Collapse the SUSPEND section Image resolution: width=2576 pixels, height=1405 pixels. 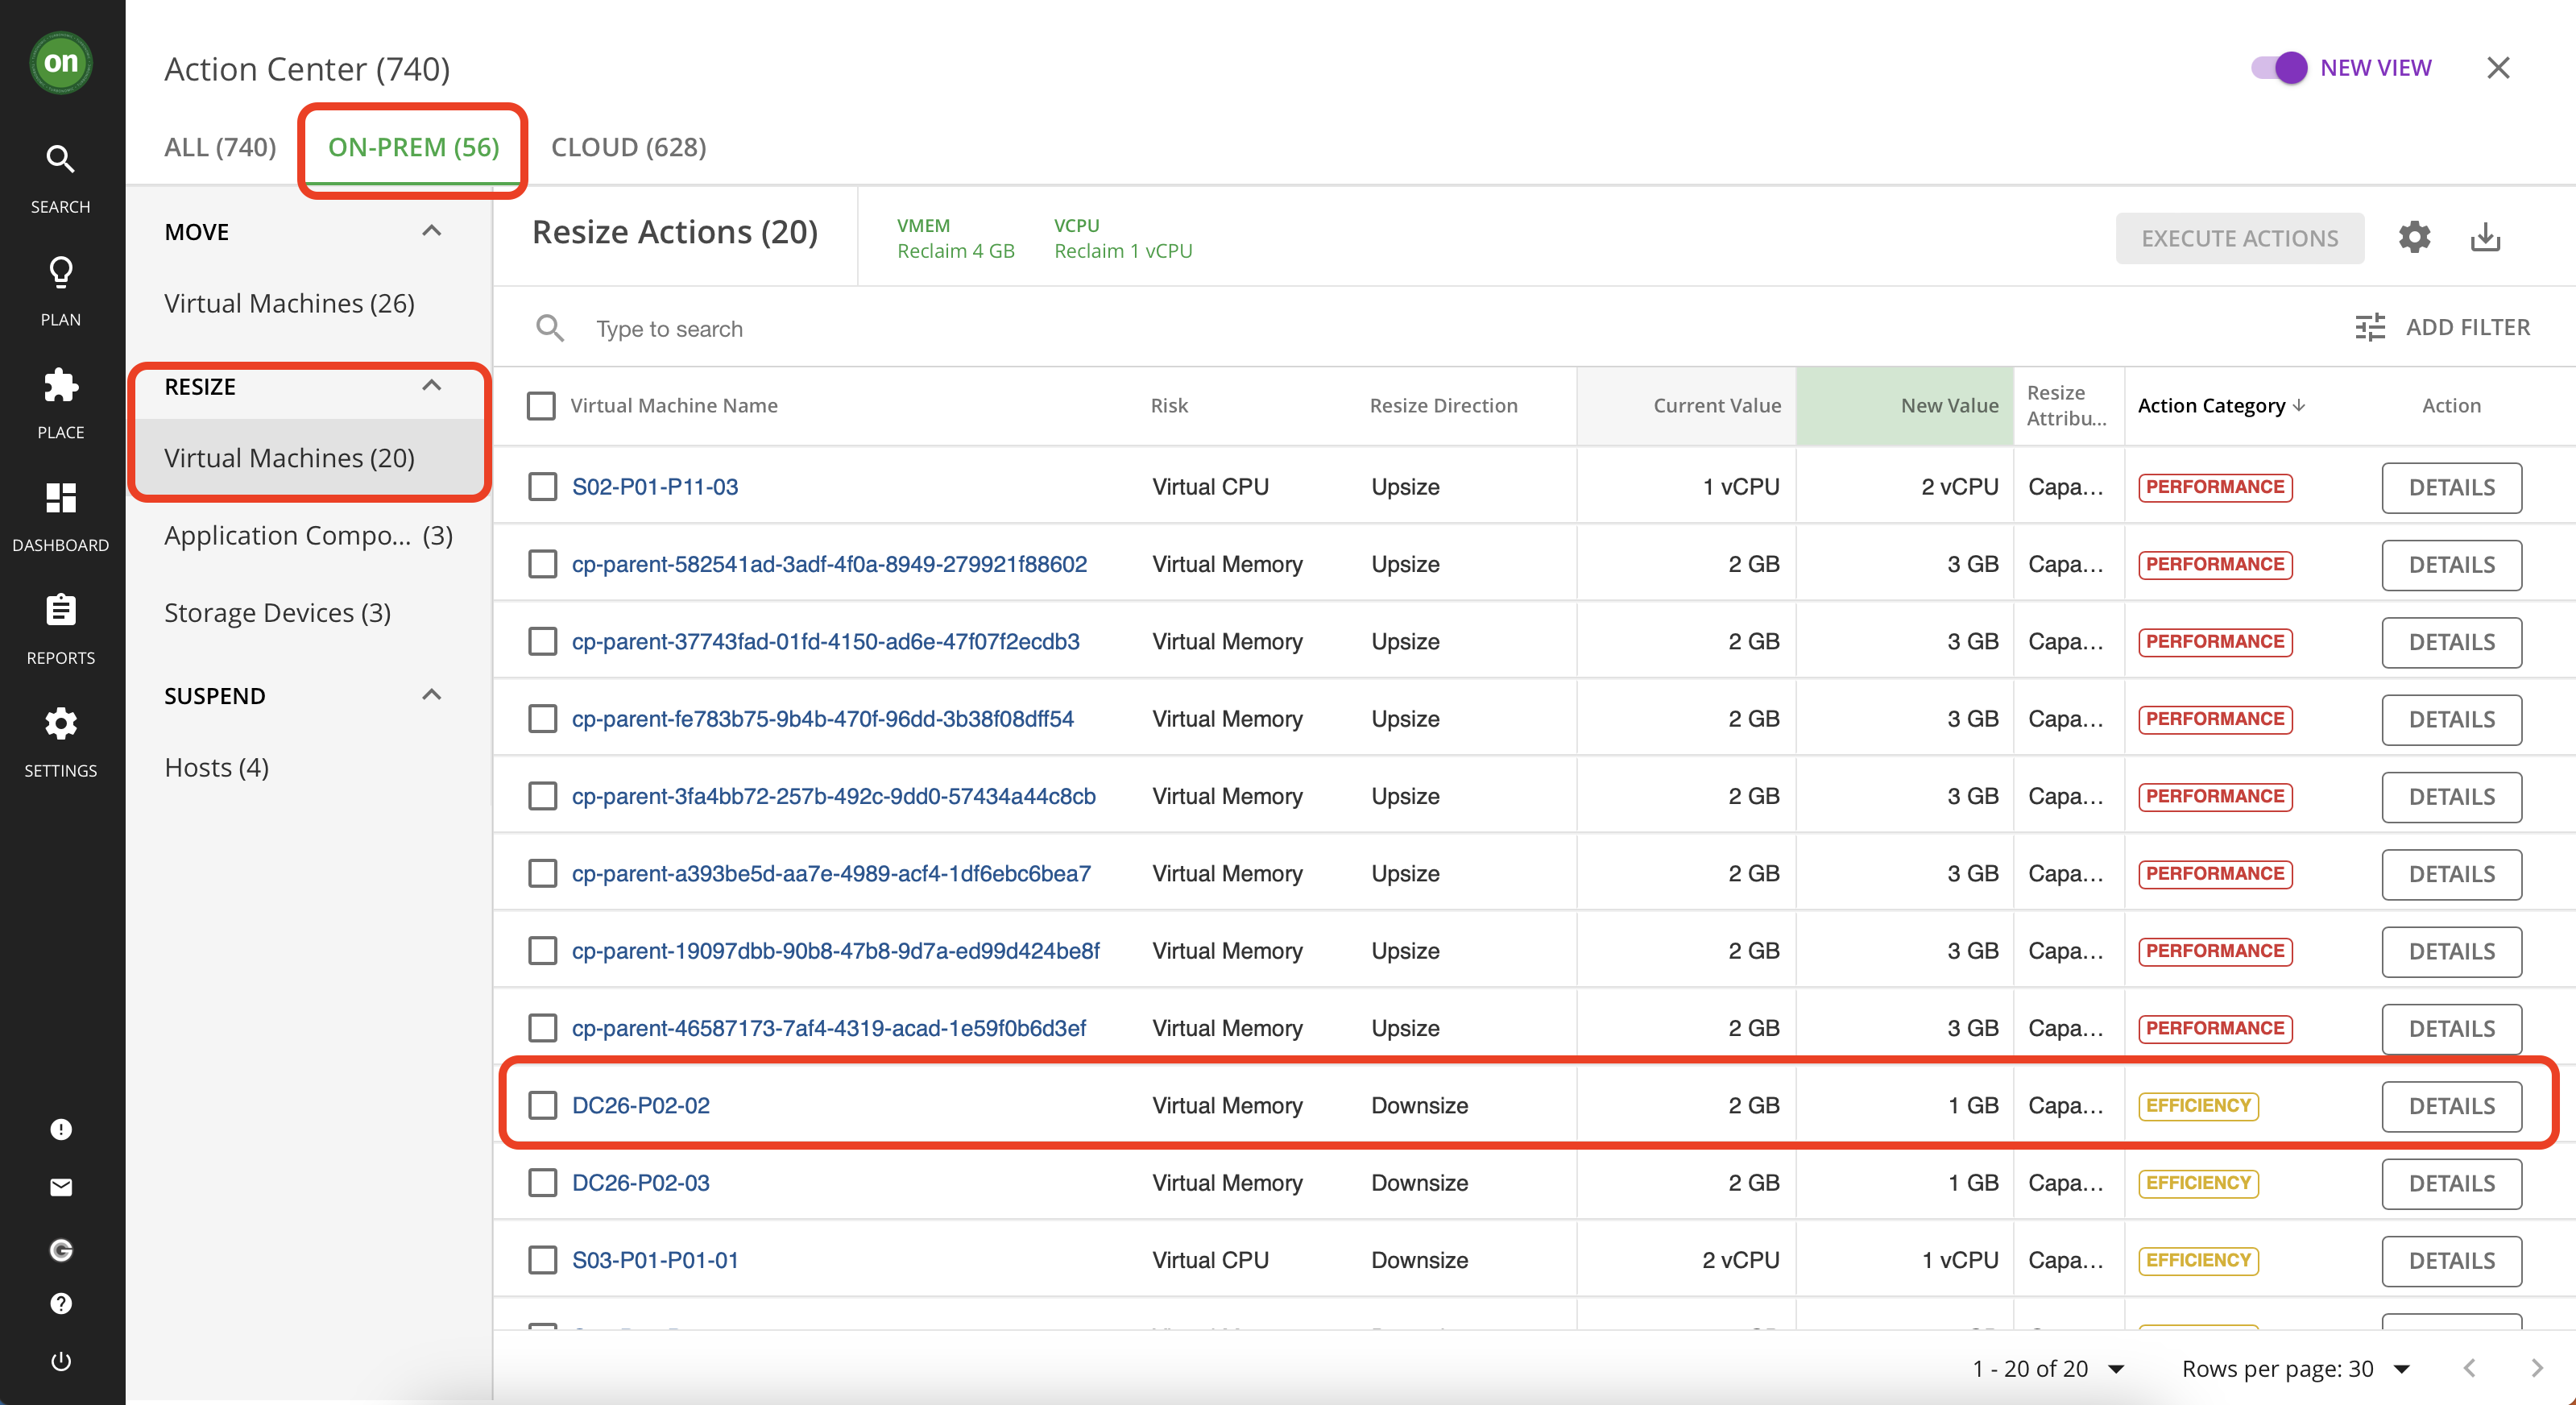431,695
